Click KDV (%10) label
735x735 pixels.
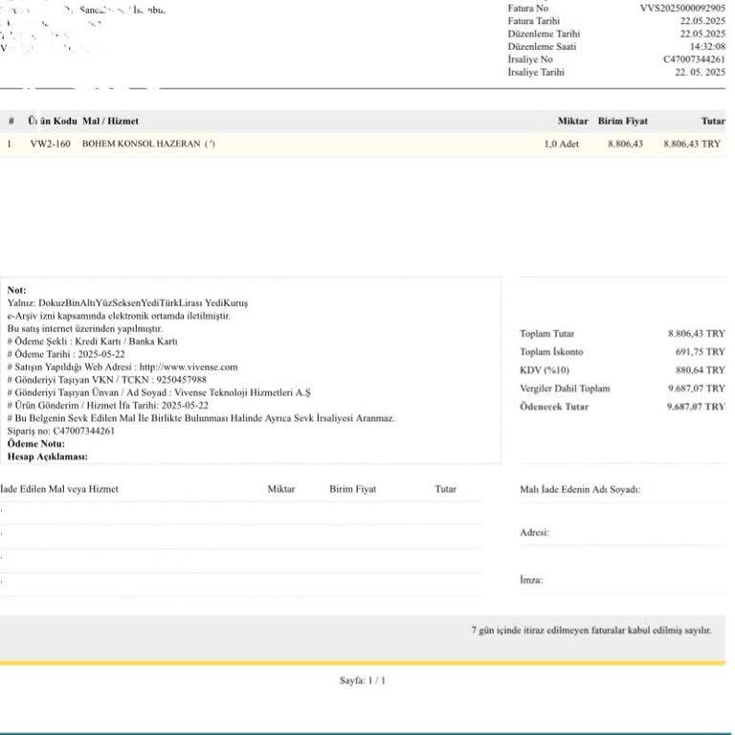tap(545, 370)
